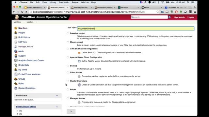Open the Roles sidebar icon

pos(16,84)
